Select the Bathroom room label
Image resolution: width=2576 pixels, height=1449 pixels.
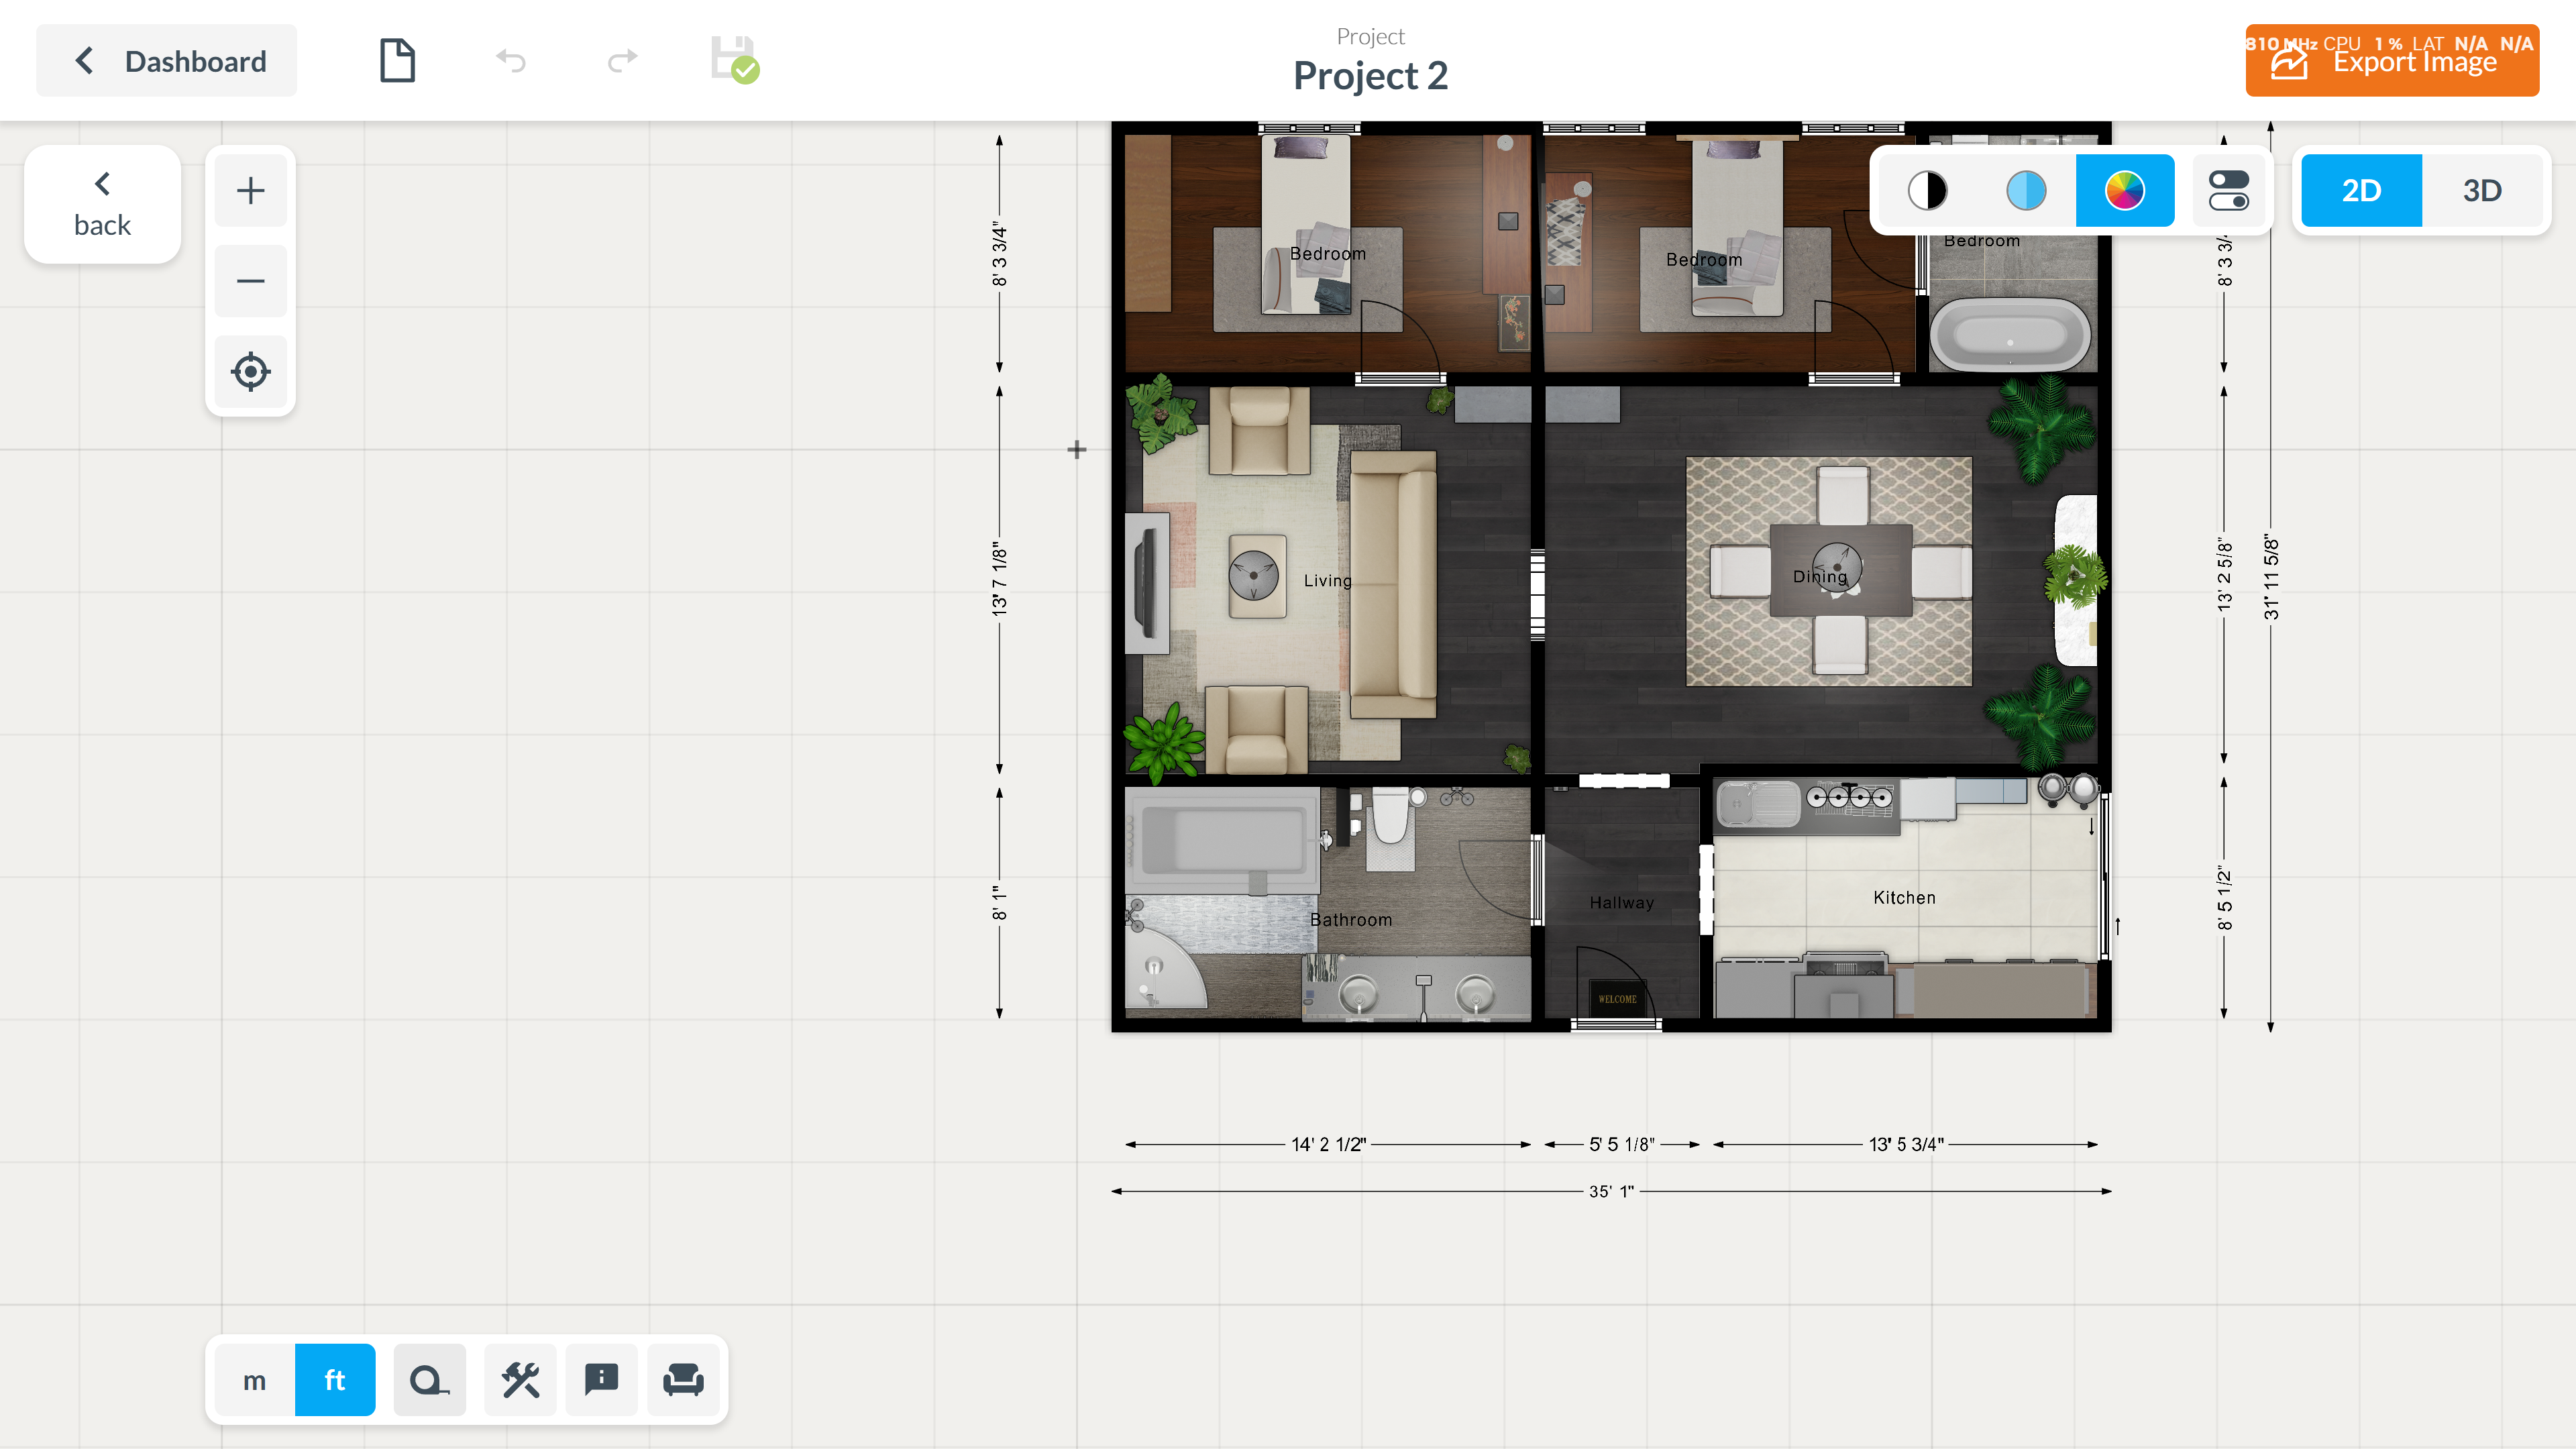click(1351, 920)
